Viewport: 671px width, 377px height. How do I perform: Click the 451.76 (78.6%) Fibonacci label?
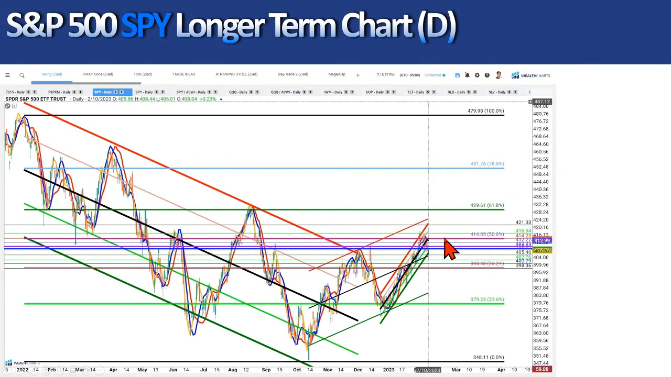[x=487, y=164]
